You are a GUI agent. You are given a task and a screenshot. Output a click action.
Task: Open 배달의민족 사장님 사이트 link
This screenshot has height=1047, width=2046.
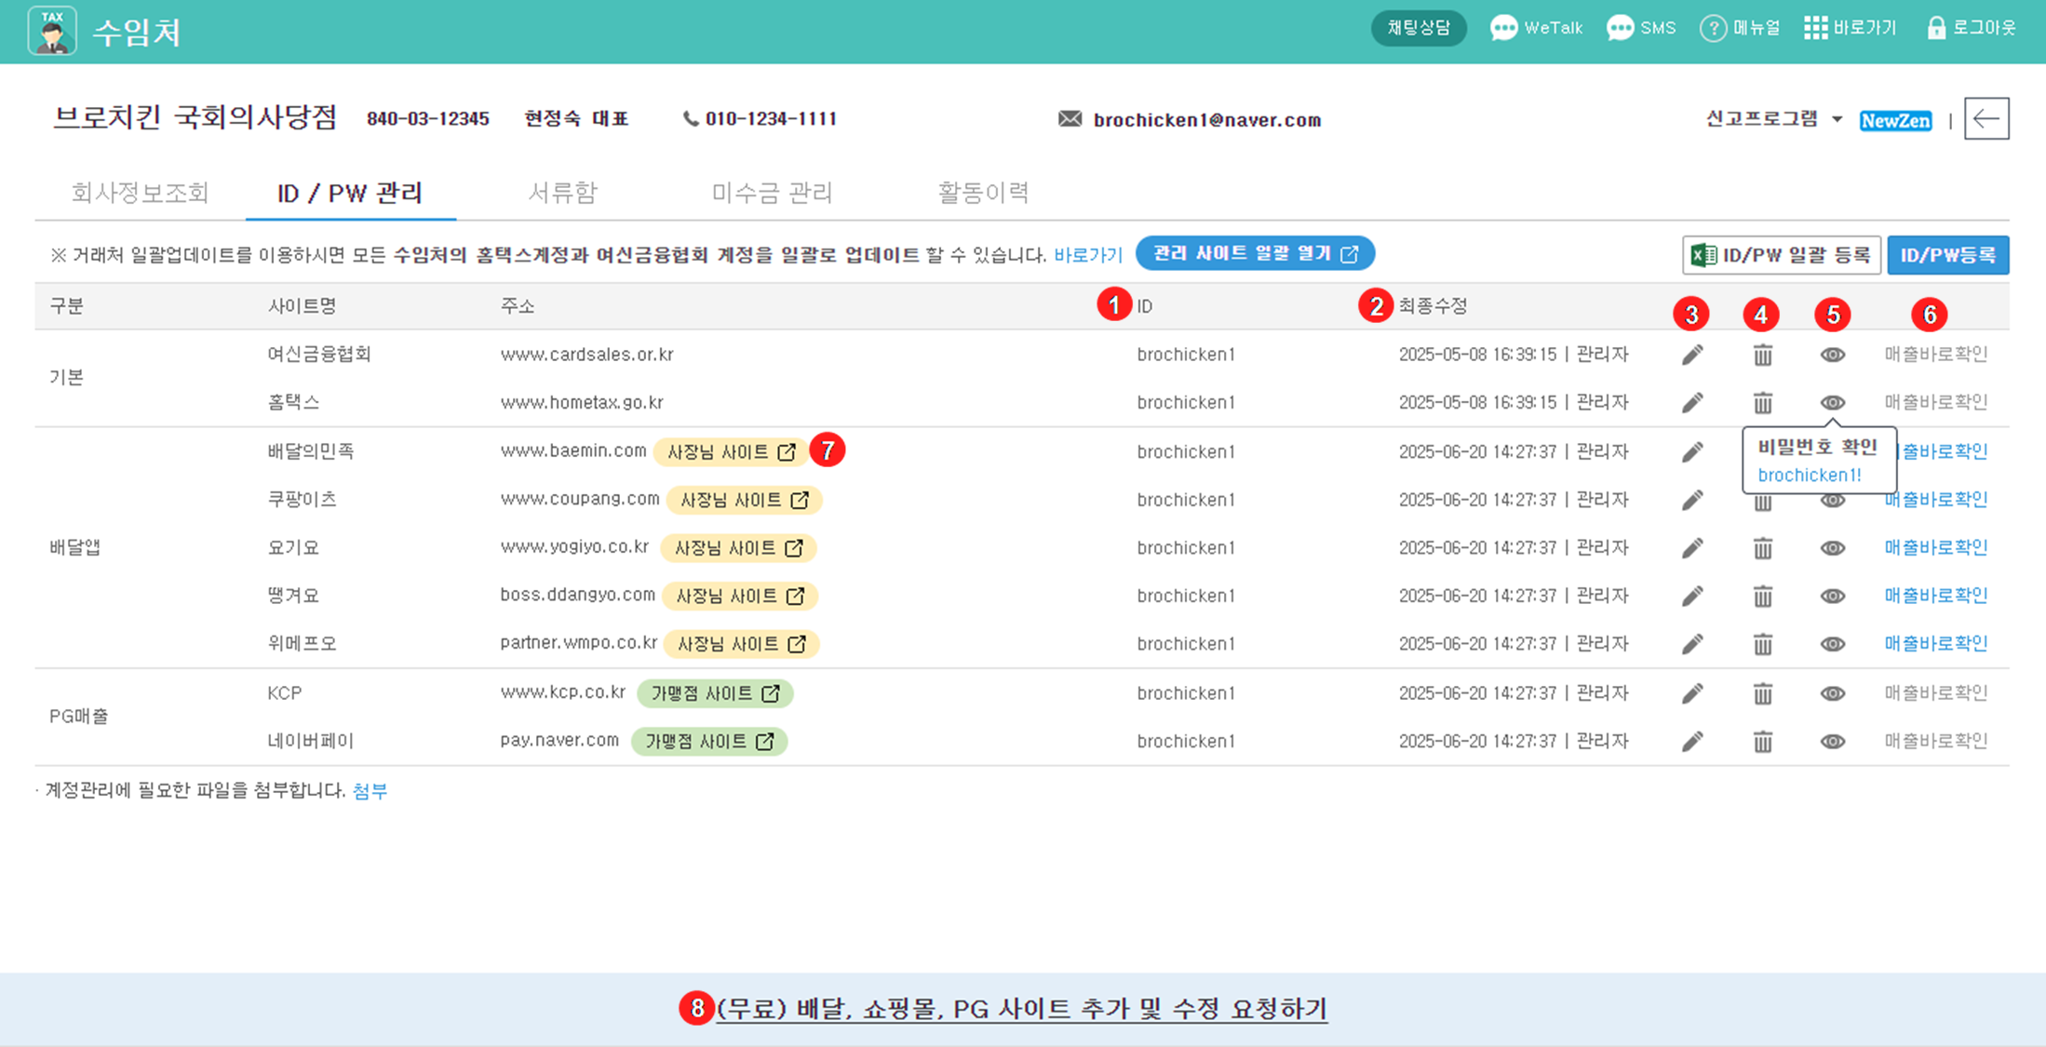coord(731,452)
